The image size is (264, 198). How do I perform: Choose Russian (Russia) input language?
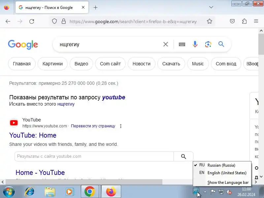(x=222, y=165)
